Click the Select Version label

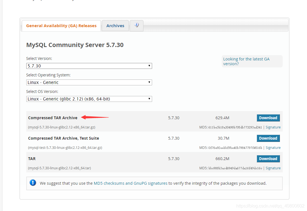(x=39, y=58)
